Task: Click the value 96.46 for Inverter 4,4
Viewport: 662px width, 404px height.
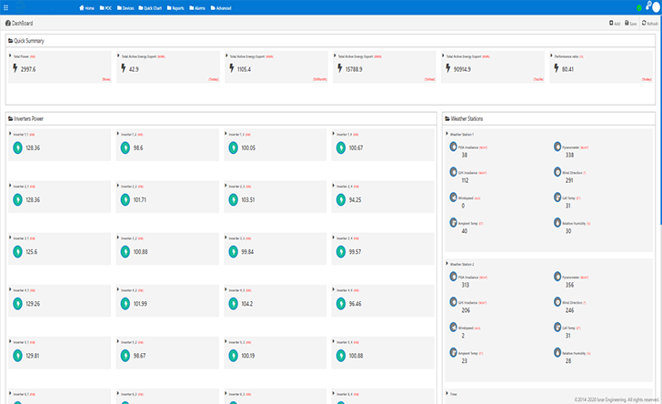Action: pyautogui.click(x=355, y=304)
